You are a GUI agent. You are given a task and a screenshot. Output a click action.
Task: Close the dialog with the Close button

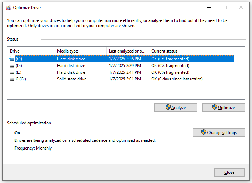click(x=229, y=172)
